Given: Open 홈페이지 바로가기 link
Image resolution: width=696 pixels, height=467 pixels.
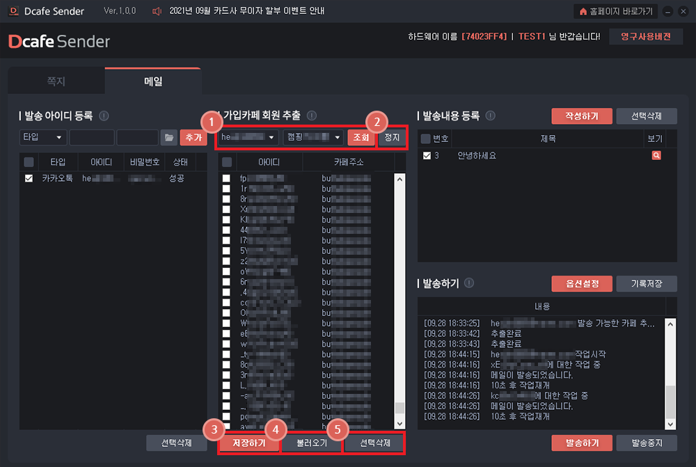Looking at the screenshot, I should pos(616,12).
